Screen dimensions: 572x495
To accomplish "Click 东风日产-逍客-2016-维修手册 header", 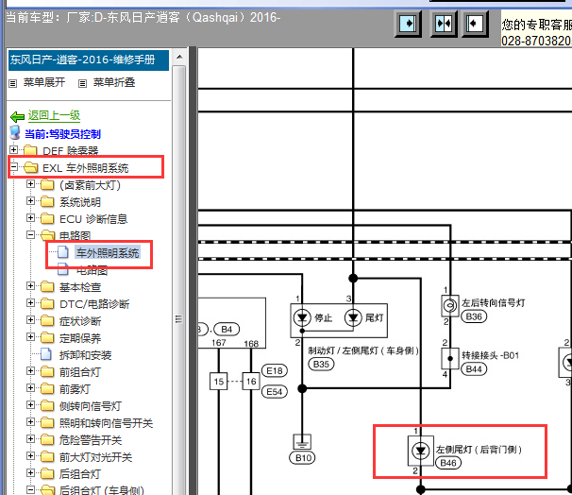I will [89, 60].
